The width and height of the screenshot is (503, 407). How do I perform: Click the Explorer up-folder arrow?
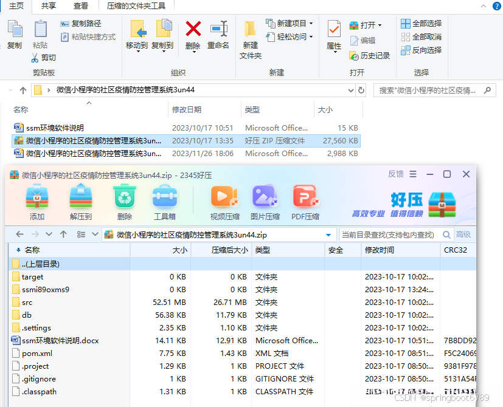click(23, 91)
